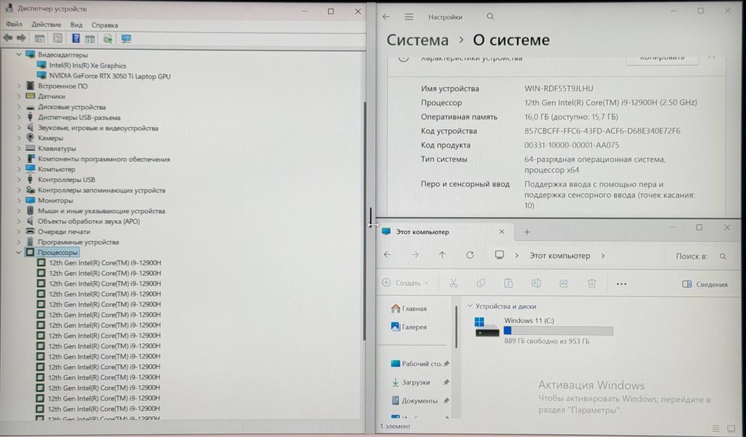Open Документы in Explorer sidebar
Screen dimensions: 746x437
pyautogui.click(x=414, y=400)
